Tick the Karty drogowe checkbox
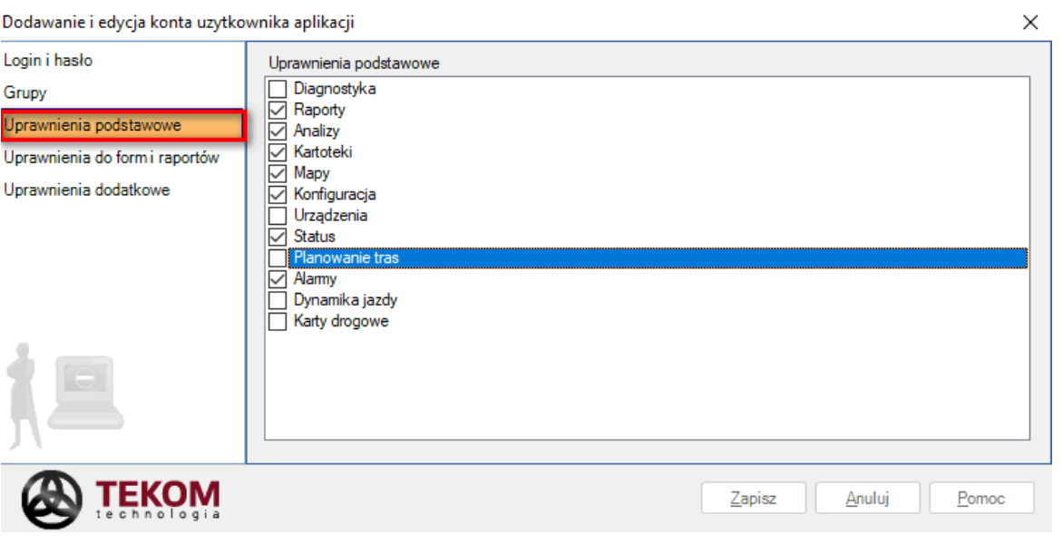This screenshot has width=1063, height=544. pyautogui.click(x=278, y=321)
